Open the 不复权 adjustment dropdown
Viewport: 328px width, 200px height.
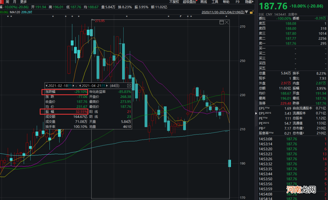(x=174, y=2)
